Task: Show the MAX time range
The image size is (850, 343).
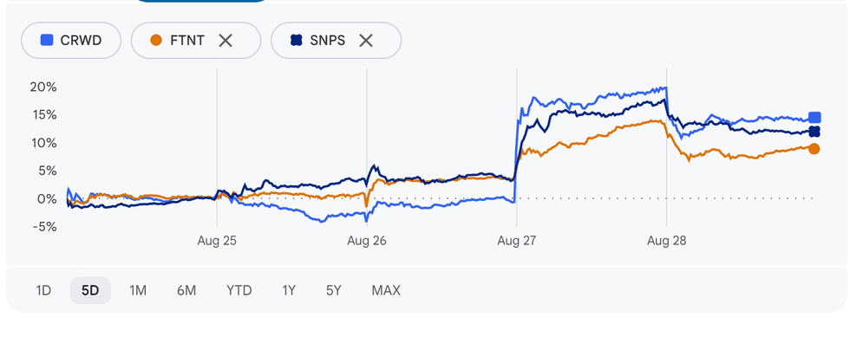Action: (x=386, y=290)
